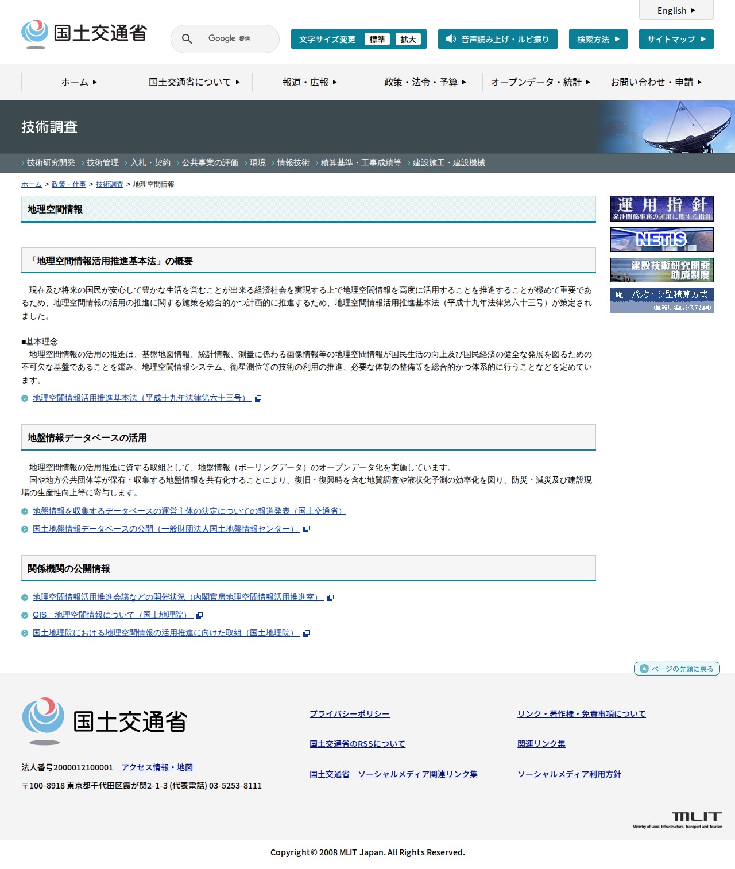735x869 pixels.
Task: Open お問い合わせ・申請 menu
Action: [x=656, y=82]
